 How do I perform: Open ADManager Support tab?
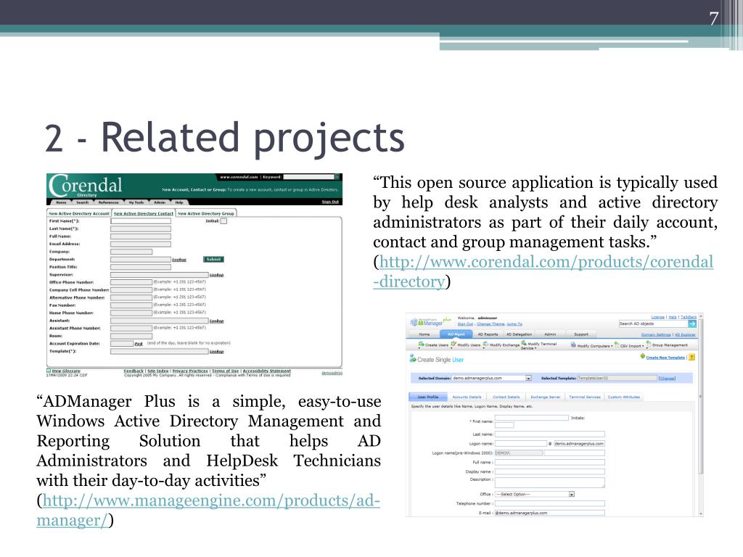point(581,334)
